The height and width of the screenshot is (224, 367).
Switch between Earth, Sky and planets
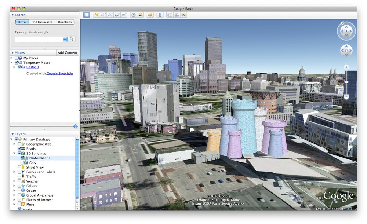point(150,15)
